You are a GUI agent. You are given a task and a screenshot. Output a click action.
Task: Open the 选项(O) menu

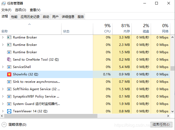[20, 10]
